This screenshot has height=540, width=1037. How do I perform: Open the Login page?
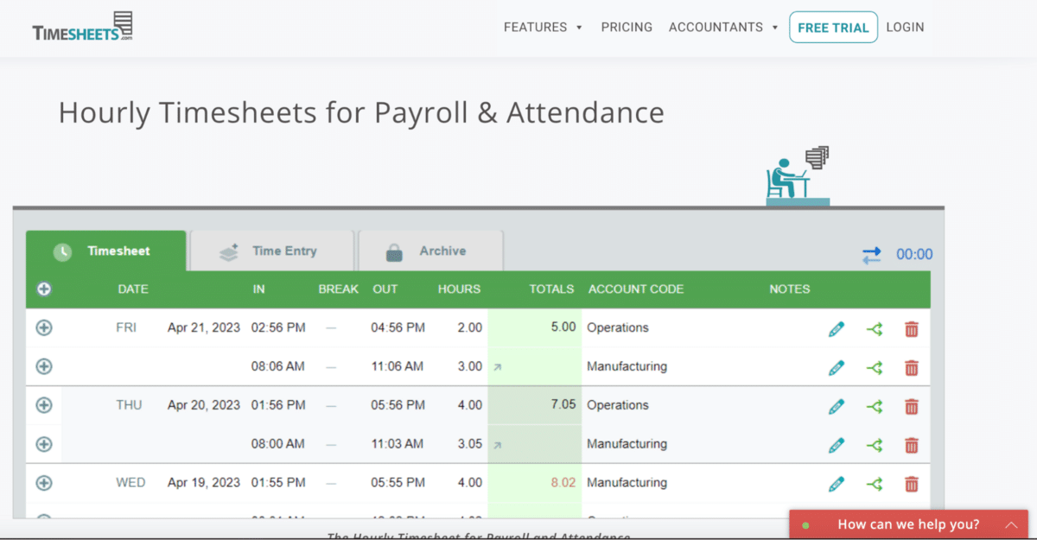(905, 27)
